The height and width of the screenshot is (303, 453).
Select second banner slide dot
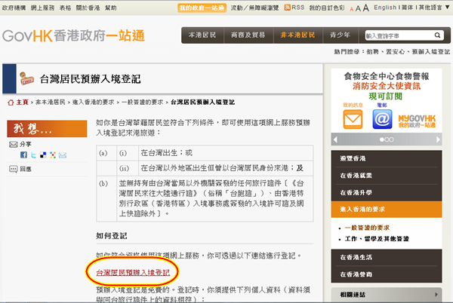pyautogui.click(x=387, y=139)
